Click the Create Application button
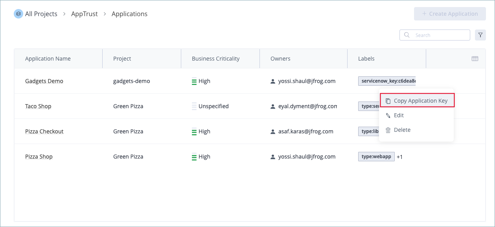This screenshot has height=227, width=495. click(x=449, y=13)
